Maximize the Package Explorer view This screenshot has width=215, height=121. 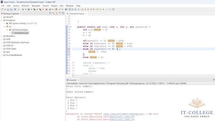pos(63,13)
